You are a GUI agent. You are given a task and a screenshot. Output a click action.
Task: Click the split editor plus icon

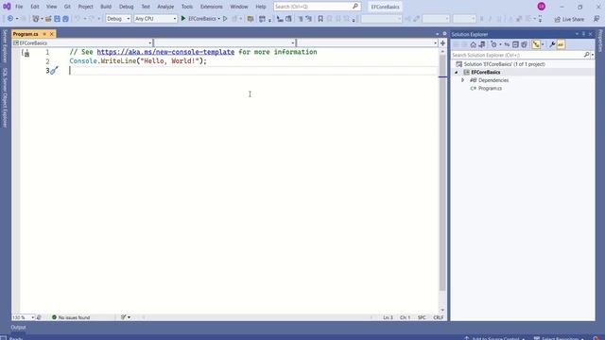coord(442,43)
